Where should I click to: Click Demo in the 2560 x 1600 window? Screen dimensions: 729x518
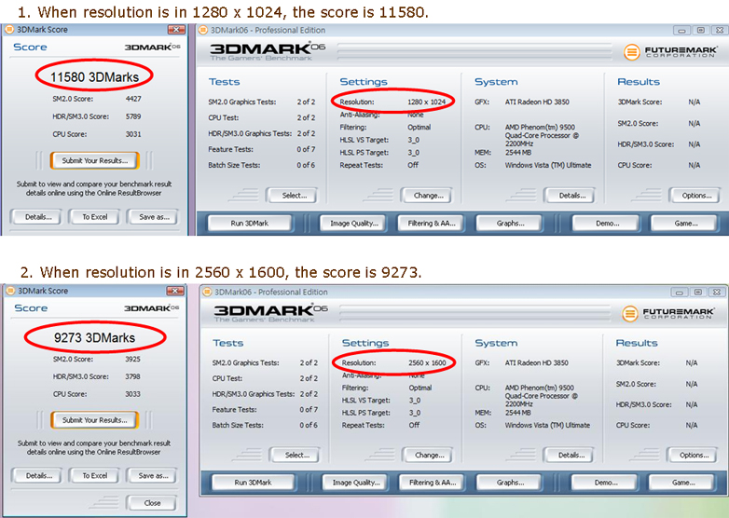coord(605,483)
